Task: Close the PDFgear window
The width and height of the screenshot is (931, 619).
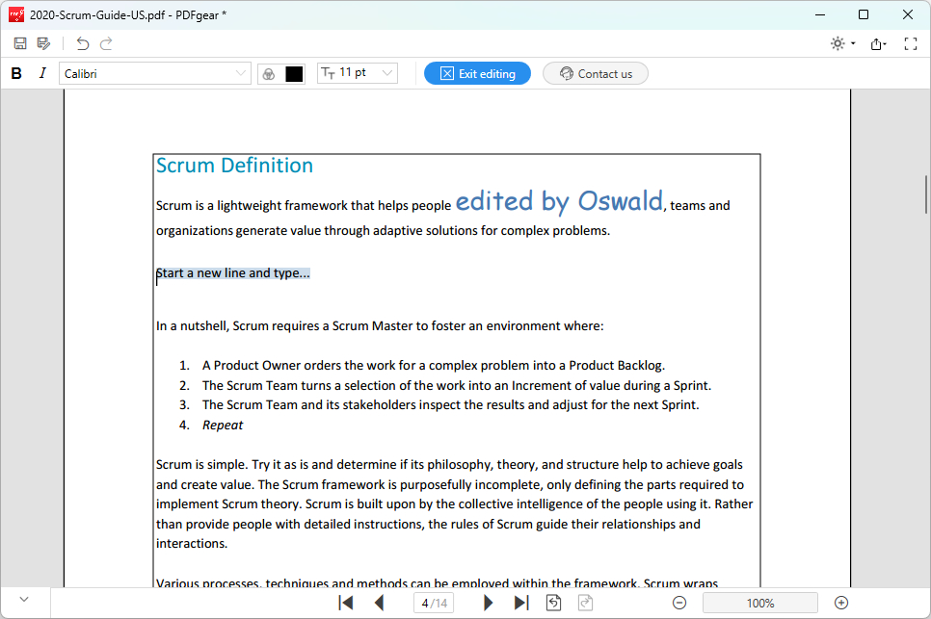Action: click(x=908, y=14)
